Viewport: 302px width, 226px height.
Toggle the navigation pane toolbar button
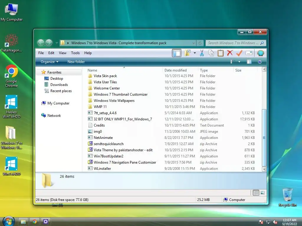click(176, 53)
